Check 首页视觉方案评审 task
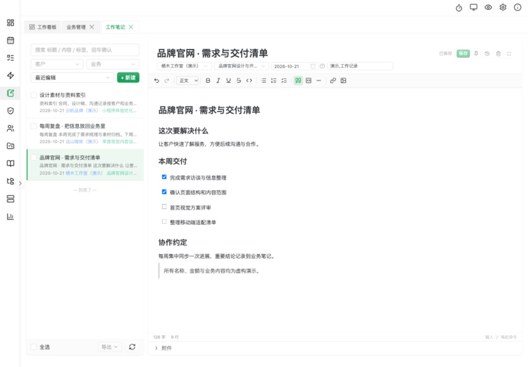 coord(164,207)
